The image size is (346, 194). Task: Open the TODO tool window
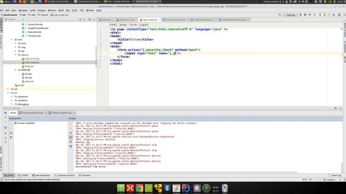point(23,175)
